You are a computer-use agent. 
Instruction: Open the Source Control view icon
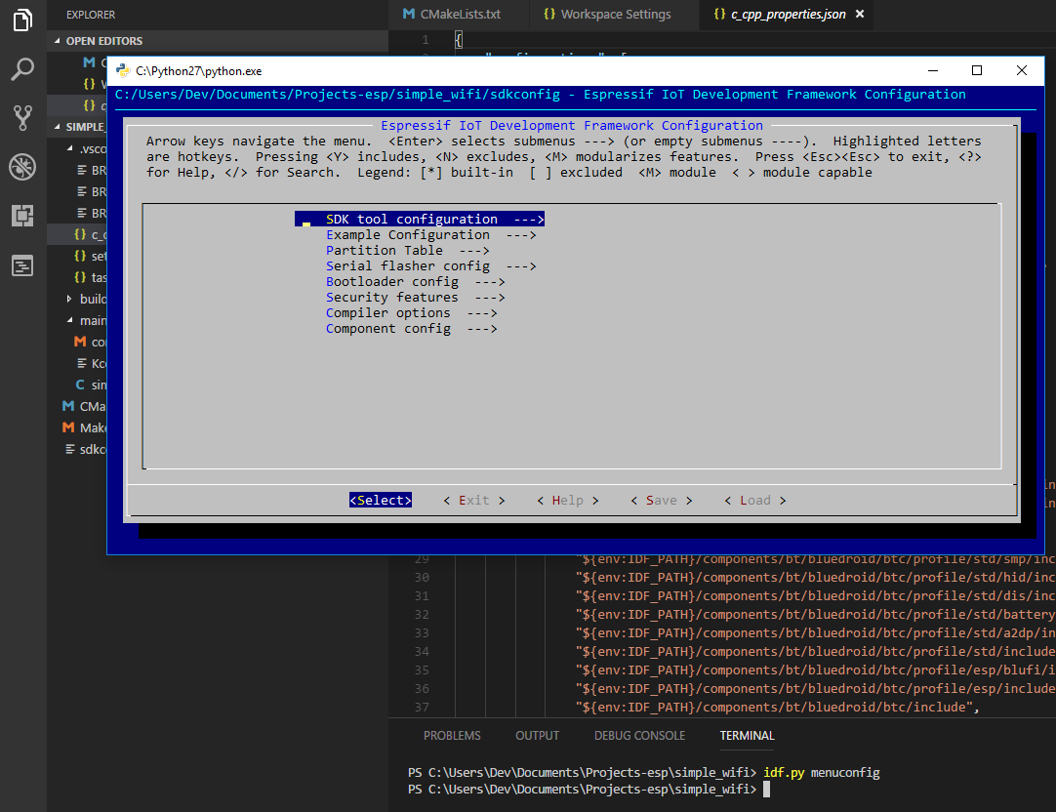pos(22,118)
